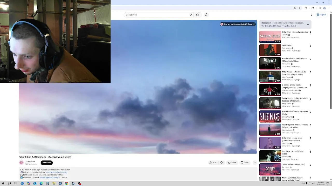
Task: Open Windows taskbar search
Action: point(9,183)
